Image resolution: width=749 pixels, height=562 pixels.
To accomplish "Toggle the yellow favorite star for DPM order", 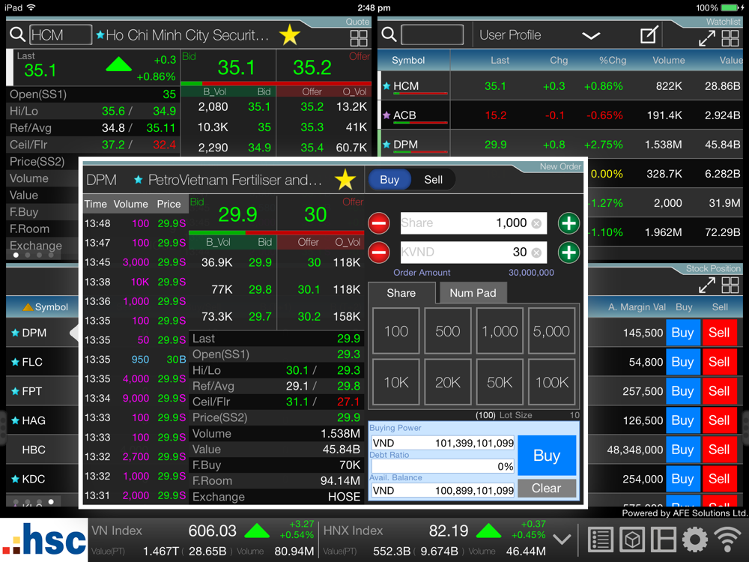I will [x=345, y=180].
